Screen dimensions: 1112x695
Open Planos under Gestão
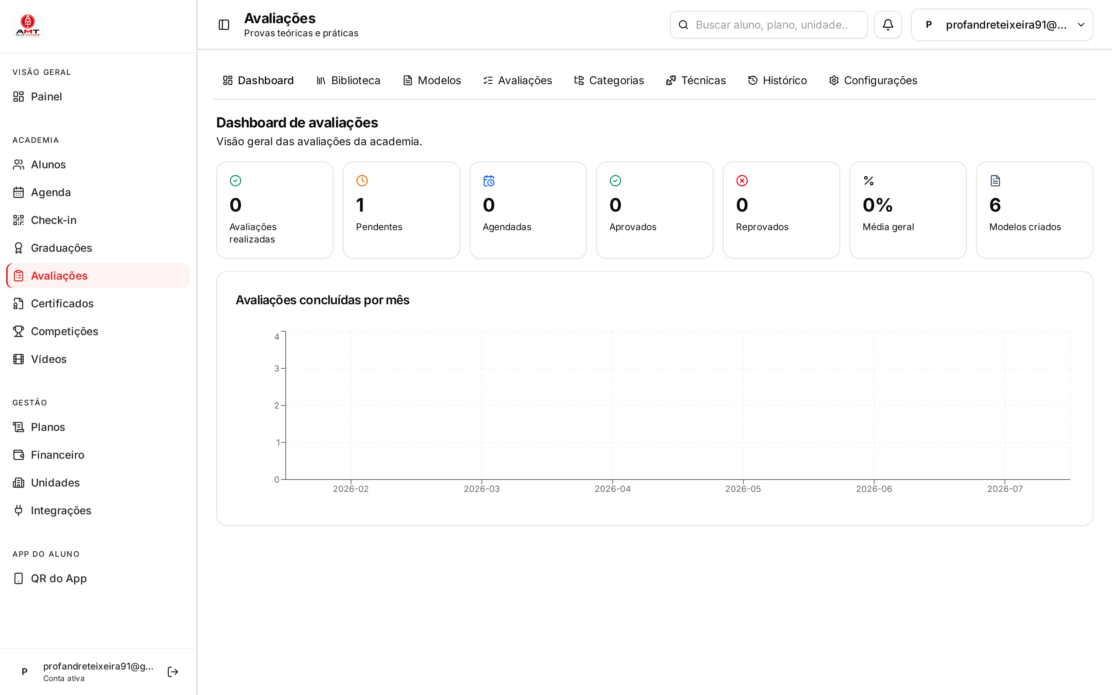(x=98, y=427)
